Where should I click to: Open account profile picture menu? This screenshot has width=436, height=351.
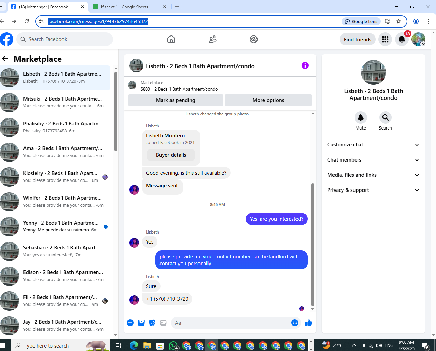(x=418, y=39)
